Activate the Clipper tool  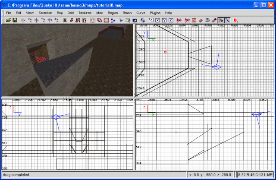point(113,20)
